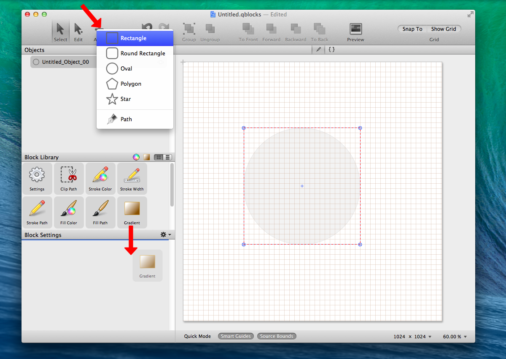Choose Polygon from the shape menu
The width and height of the screenshot is (506, 359).
click(135, 84)
